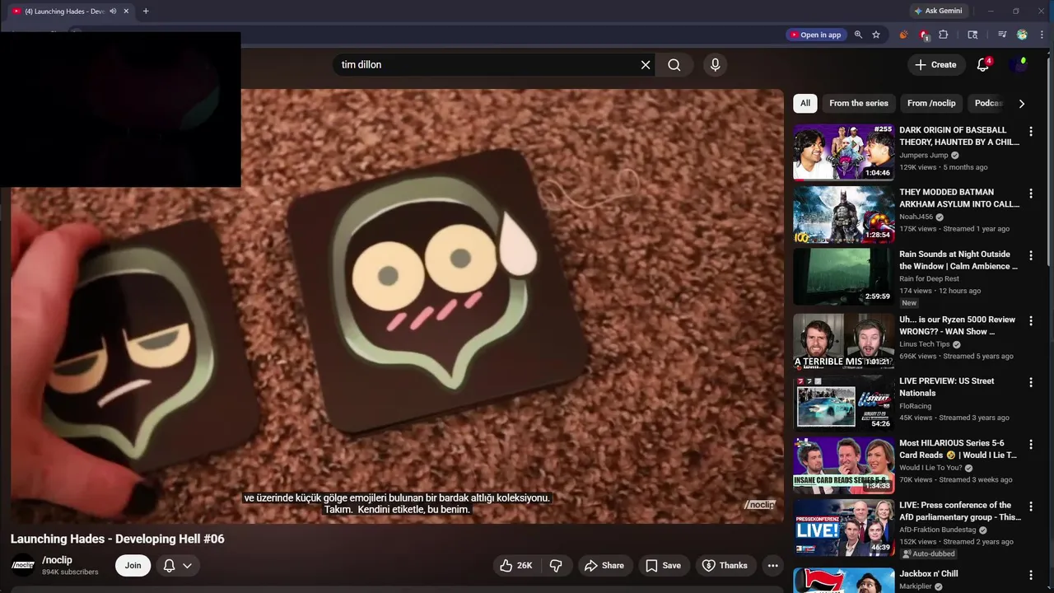This screenshot has width=1054, height=593.
Task: Open options for the Jumpers Jump video
Action: pyautogui.click(x=1030, y=131)
